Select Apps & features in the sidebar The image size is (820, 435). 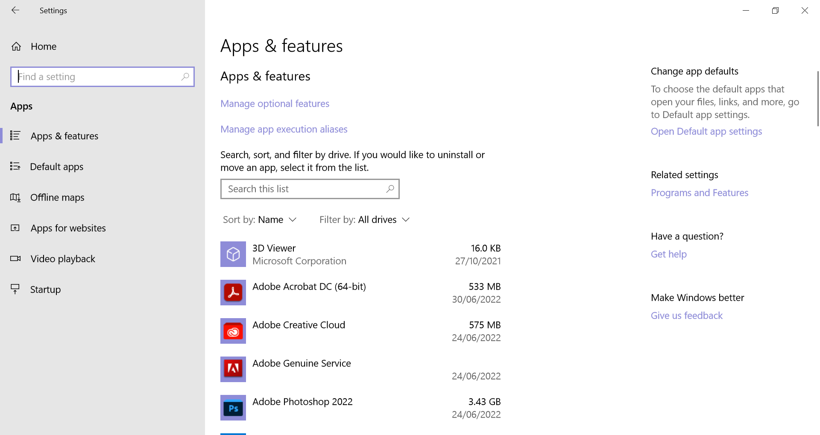[x=64, y=136]
